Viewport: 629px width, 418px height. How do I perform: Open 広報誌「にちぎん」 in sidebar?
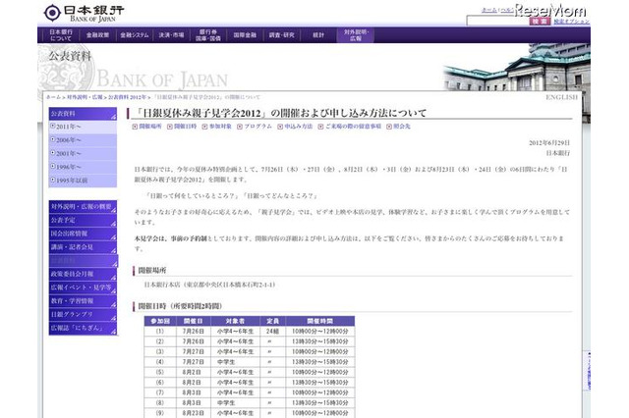pos(83,328)
